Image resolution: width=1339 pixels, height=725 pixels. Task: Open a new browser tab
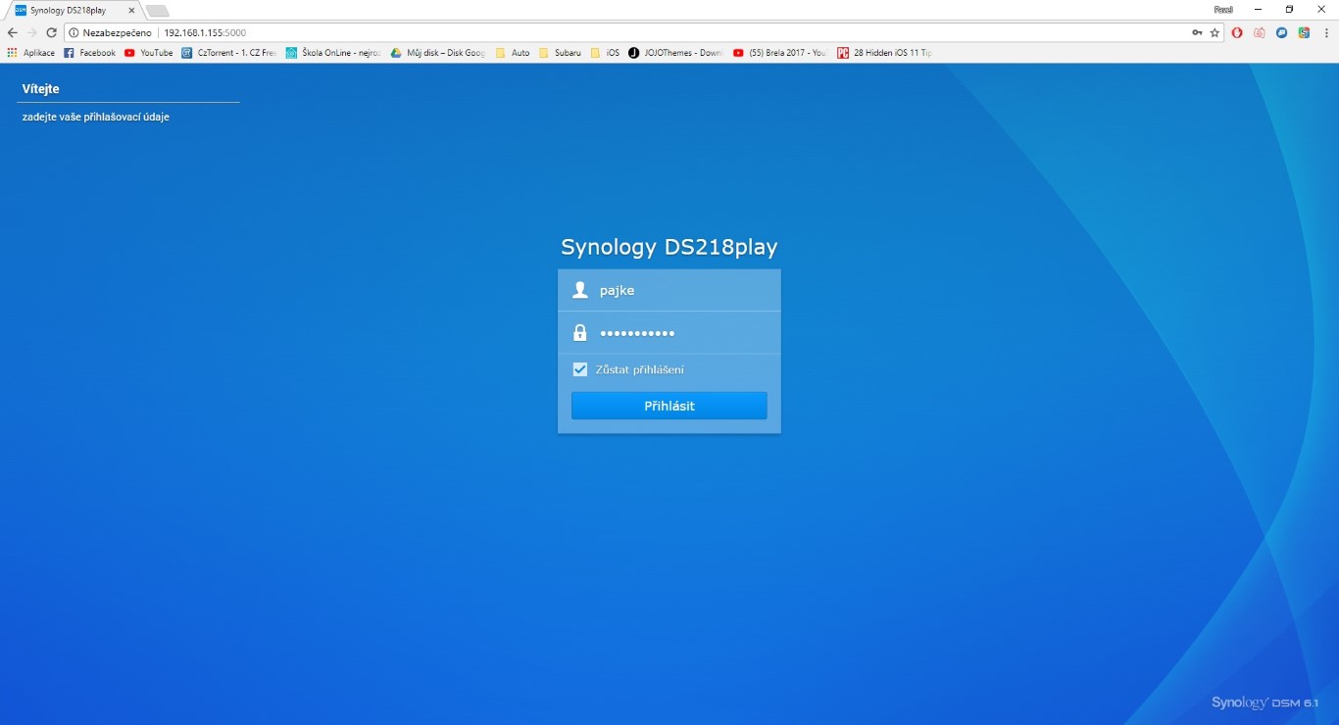pyautogui.click(x=157, y=10)
